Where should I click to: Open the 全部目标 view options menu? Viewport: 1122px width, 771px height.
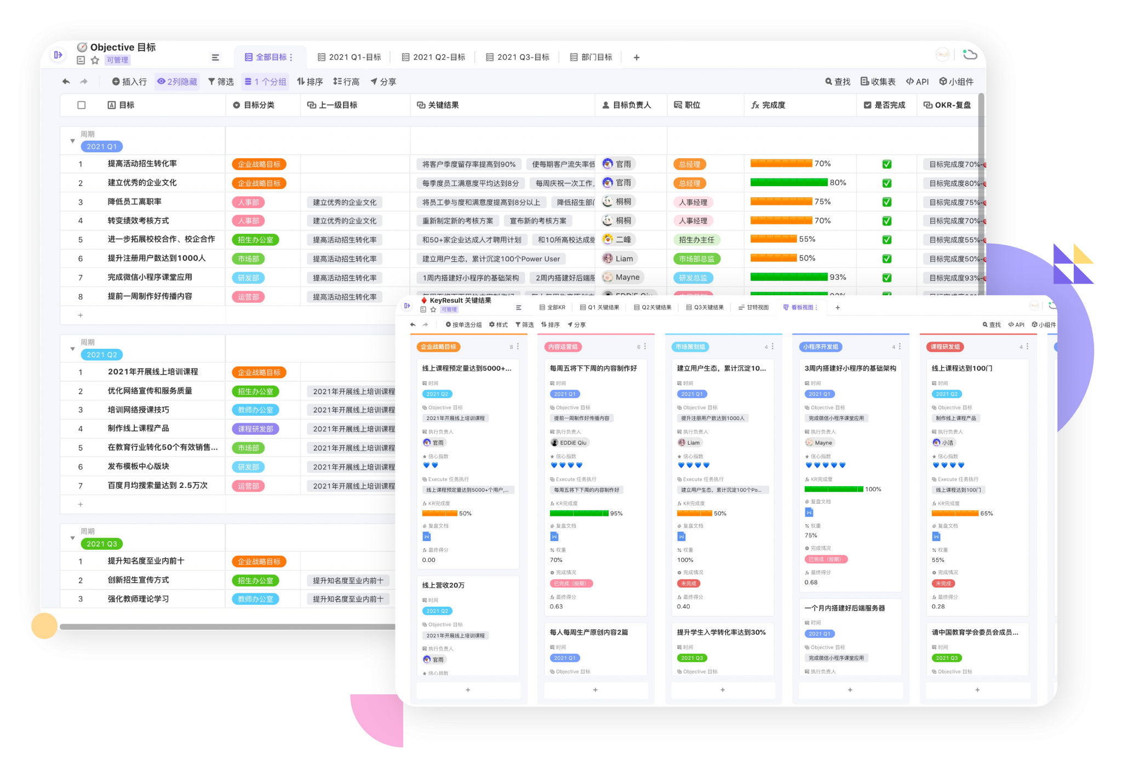click(x=291, y=57)
